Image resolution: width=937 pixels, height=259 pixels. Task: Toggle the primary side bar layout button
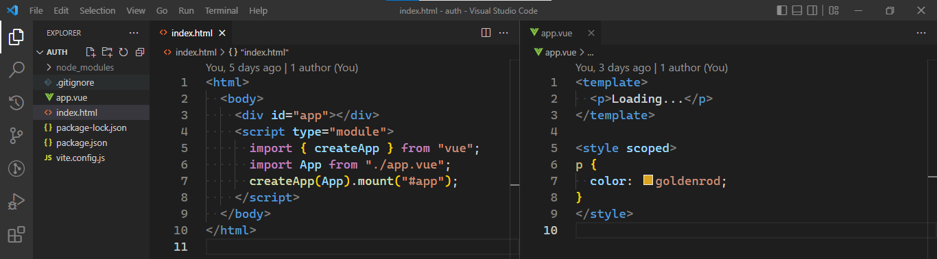pyautogui.click(x=782, y=10)
